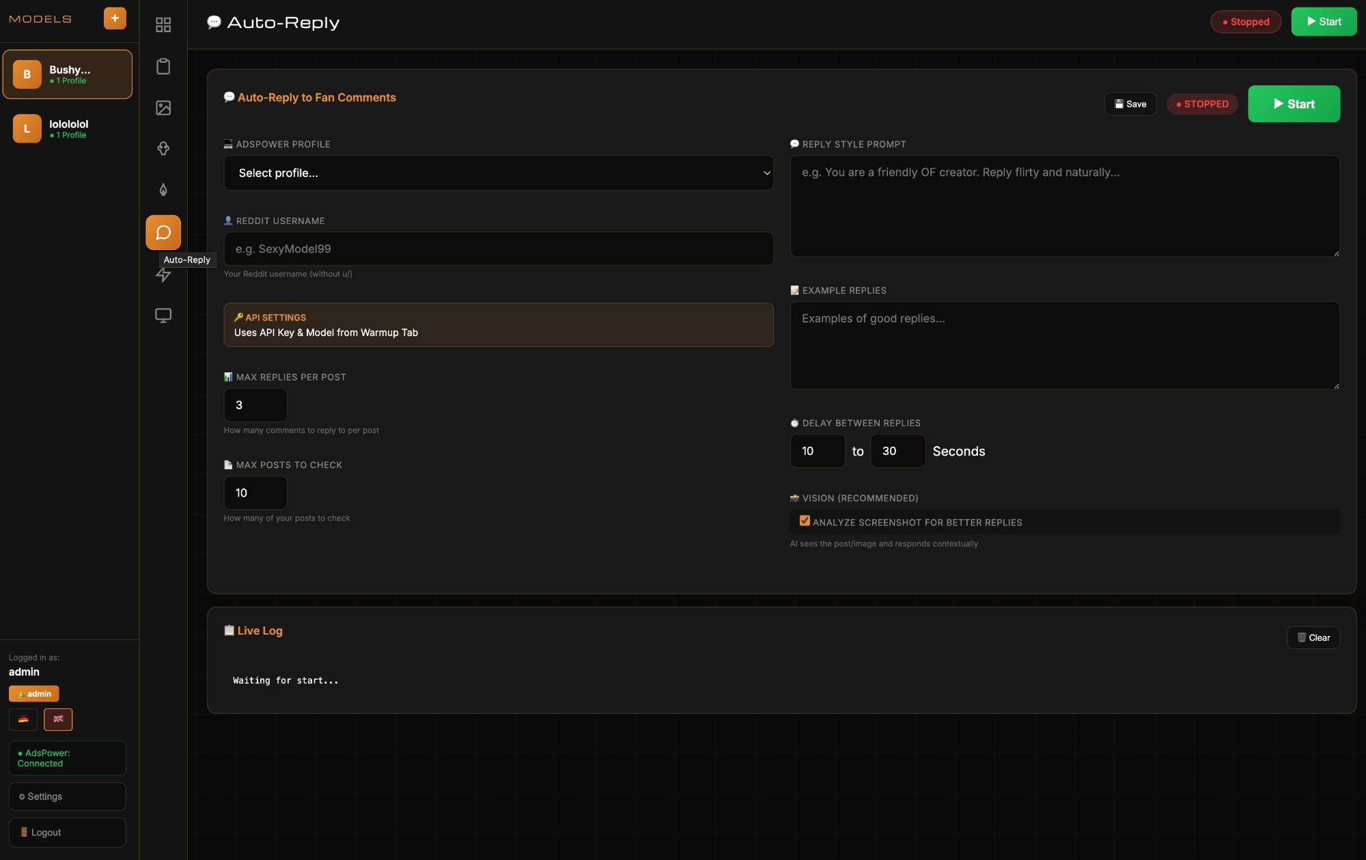Click the Reddit Username input field
The height and width of the screenshot is (860, 1366).
coord(499,249)
